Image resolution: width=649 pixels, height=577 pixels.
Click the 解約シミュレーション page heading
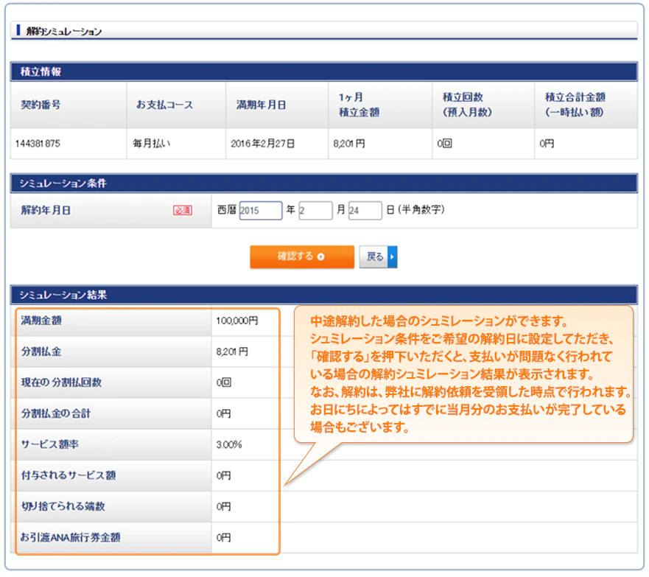coord(63,32)
